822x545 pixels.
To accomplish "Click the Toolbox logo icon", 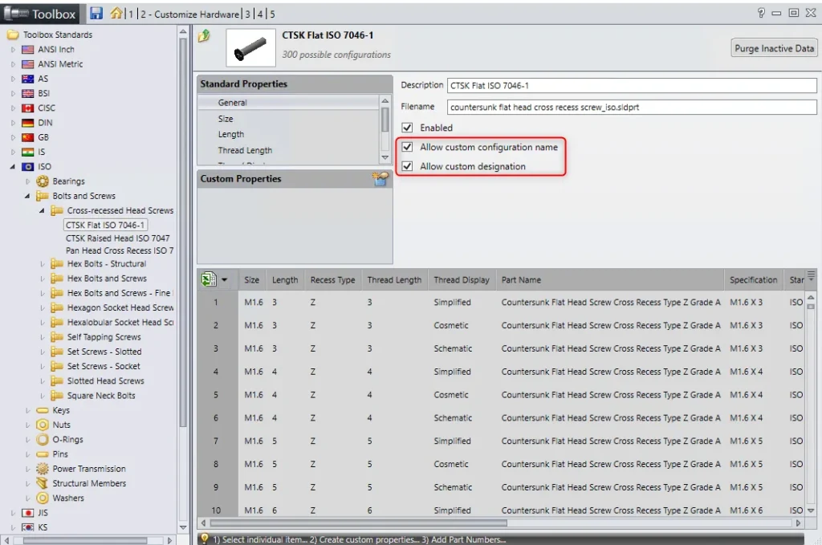I will (x=16, y=14).
